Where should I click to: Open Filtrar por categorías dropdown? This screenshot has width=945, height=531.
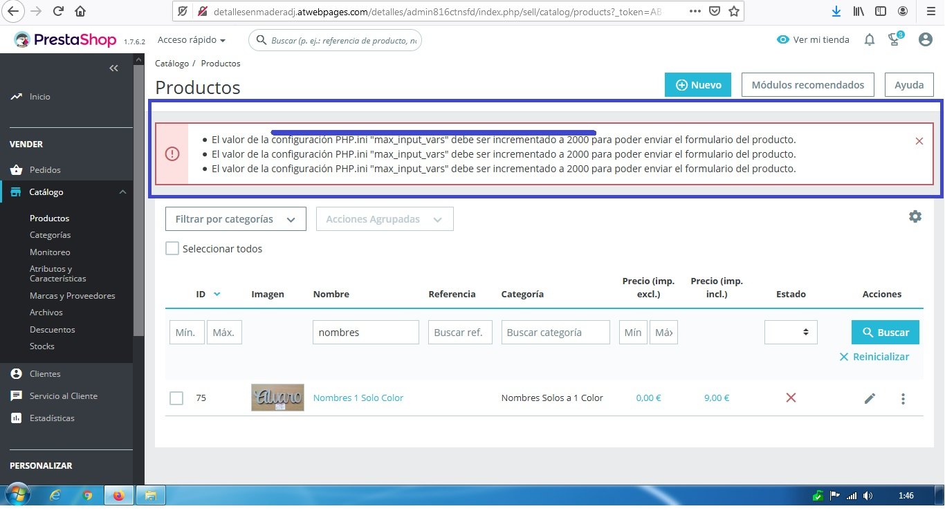click(x=236, y=219)
